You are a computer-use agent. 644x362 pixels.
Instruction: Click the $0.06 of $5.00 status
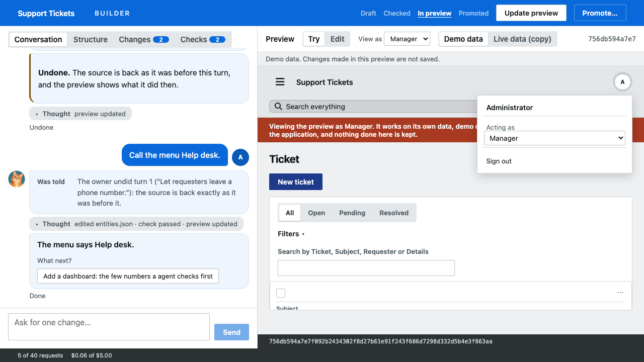pos(92,355)
